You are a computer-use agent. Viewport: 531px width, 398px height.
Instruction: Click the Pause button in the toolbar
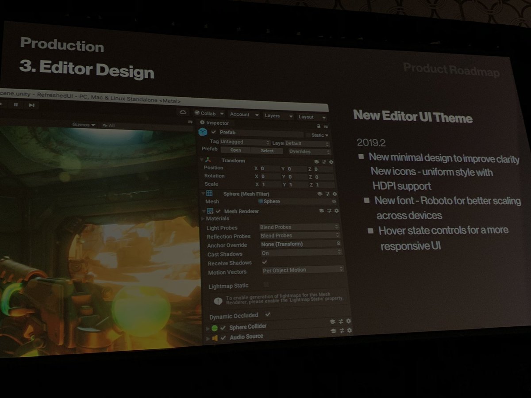pos(16,105)
